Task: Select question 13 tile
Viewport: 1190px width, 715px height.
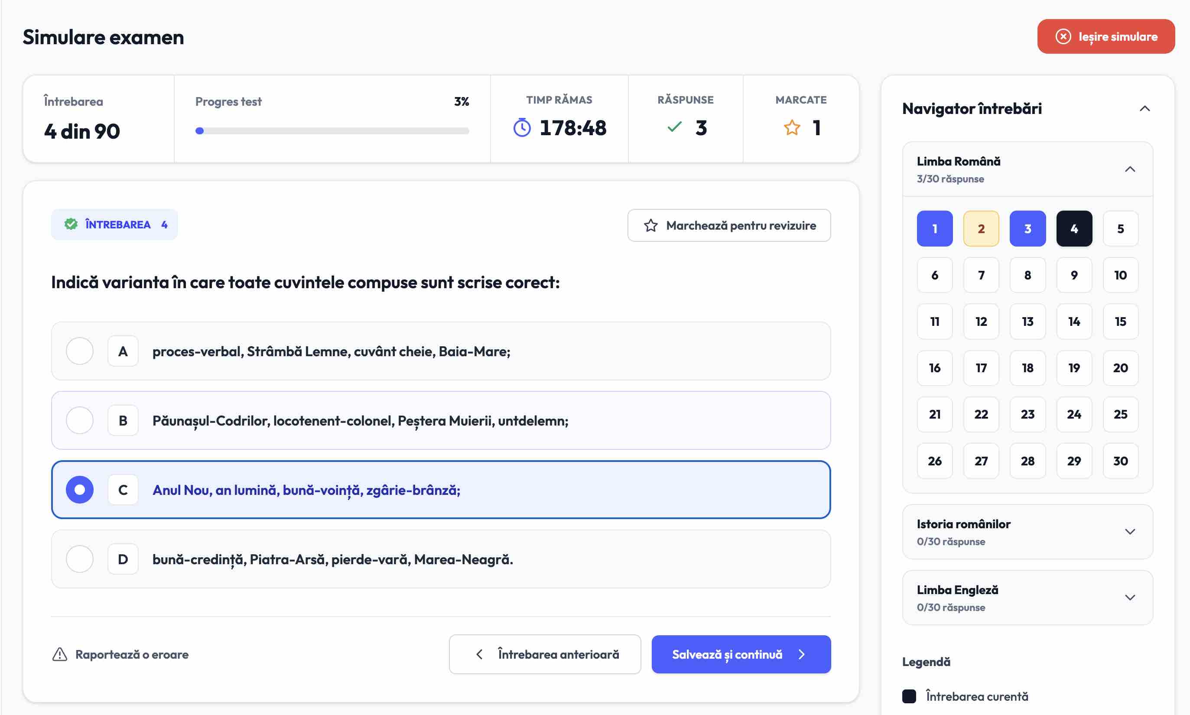Action: point(1027,322)
